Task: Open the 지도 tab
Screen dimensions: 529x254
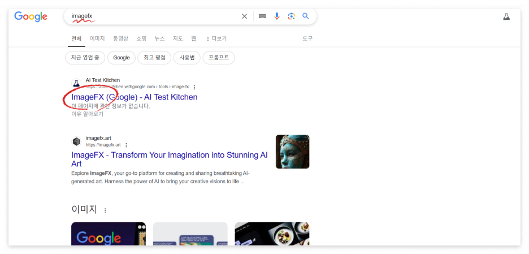Action: 178,38
